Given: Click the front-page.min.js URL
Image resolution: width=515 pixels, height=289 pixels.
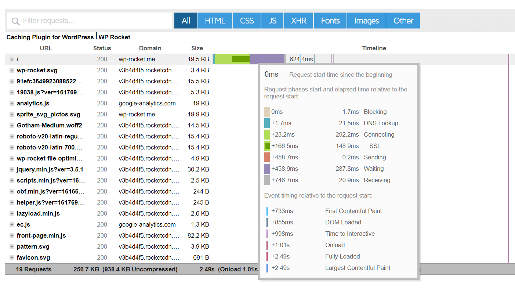Looking at the screenshot, I should tap(41, 236).
